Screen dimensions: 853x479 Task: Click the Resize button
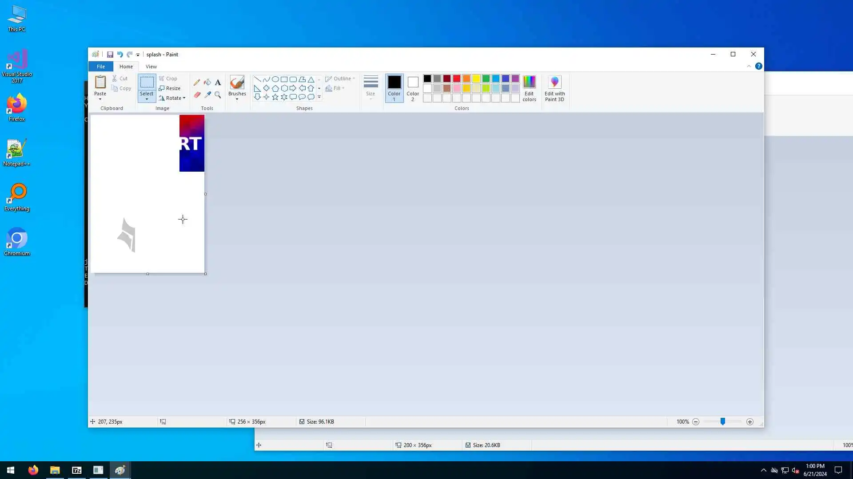(169, 88)
